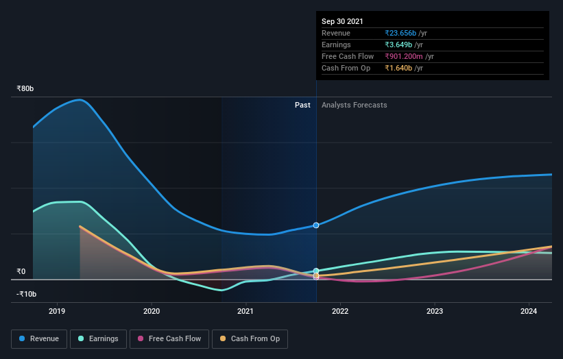
Task: Click the Analysts Forecasts label
Action: [x=355, y=105]
